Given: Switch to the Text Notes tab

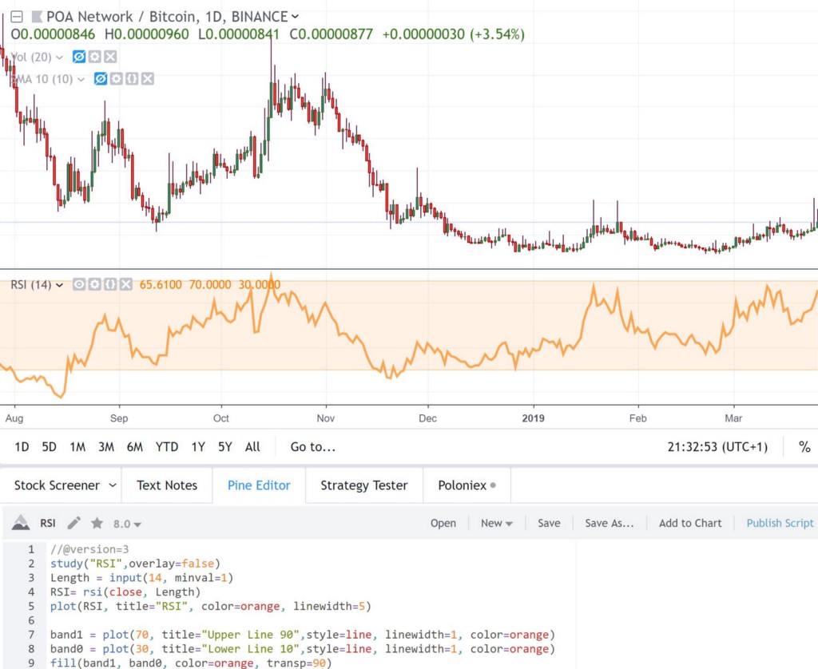Looking at the screenshot, I should [x=167, y=485].
